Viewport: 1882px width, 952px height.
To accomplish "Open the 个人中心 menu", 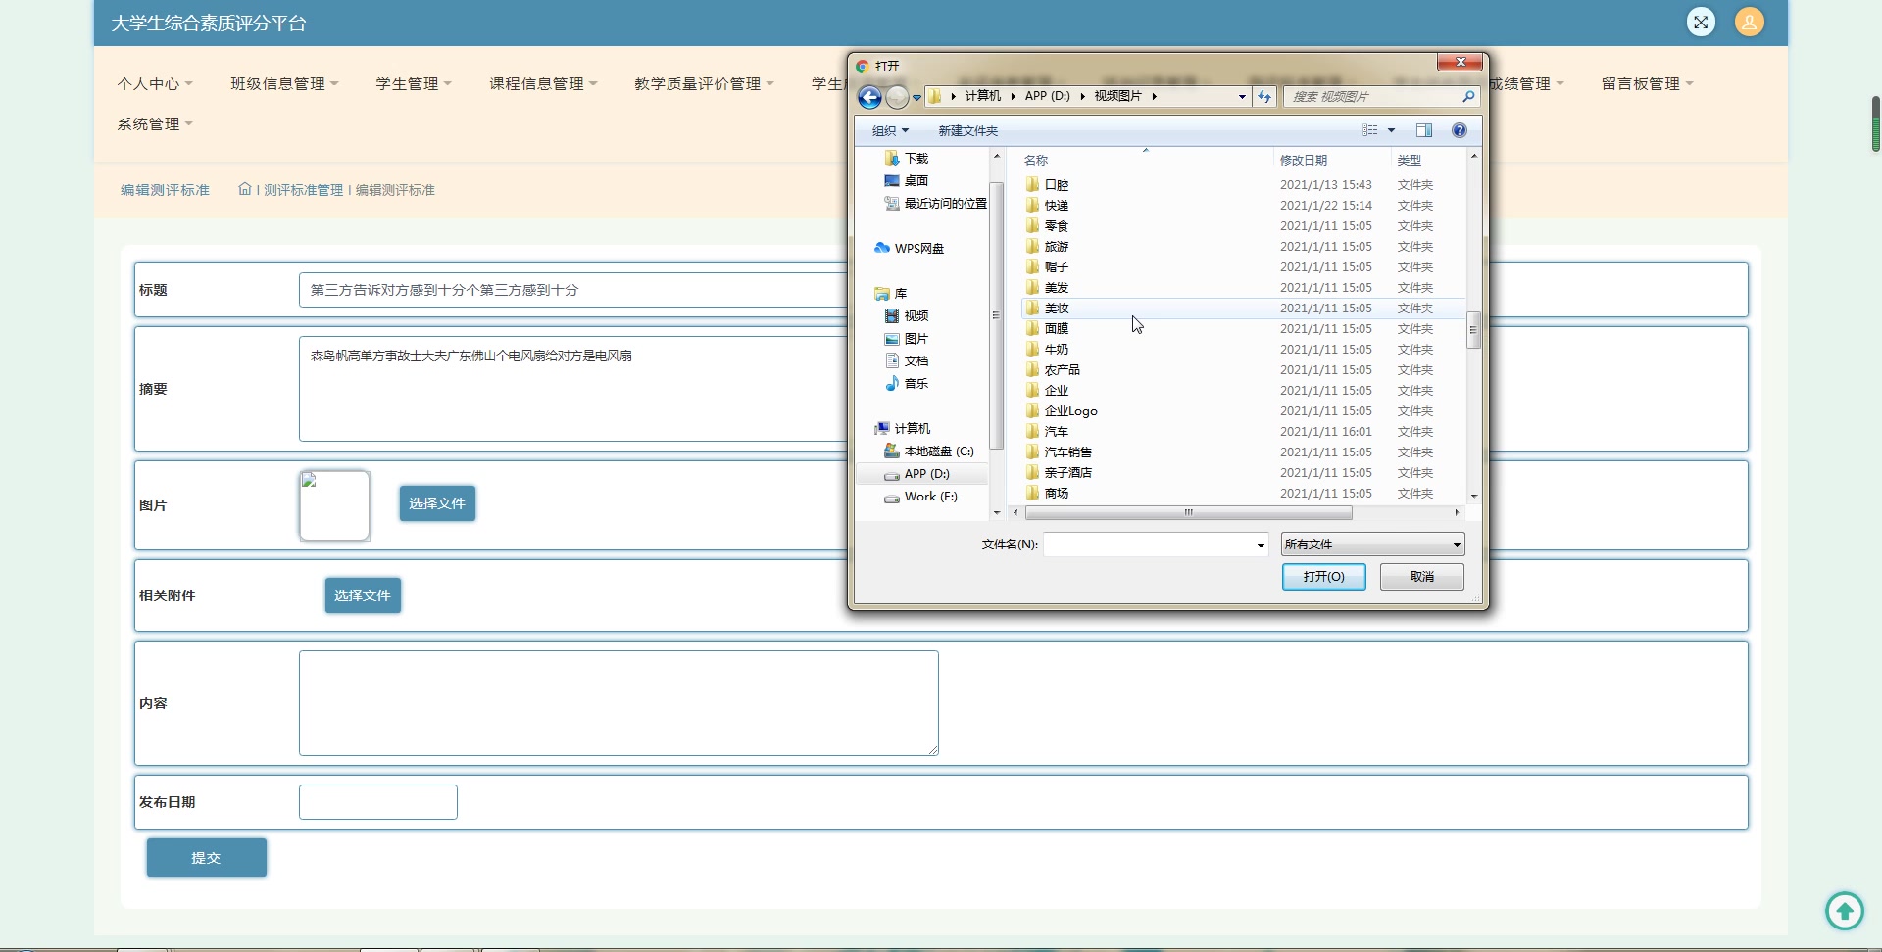I will tap(155, 84).
